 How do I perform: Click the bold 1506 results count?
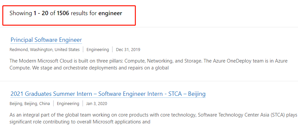point(63,13)
